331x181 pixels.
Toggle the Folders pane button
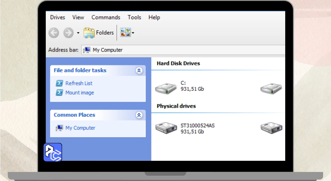99,33
